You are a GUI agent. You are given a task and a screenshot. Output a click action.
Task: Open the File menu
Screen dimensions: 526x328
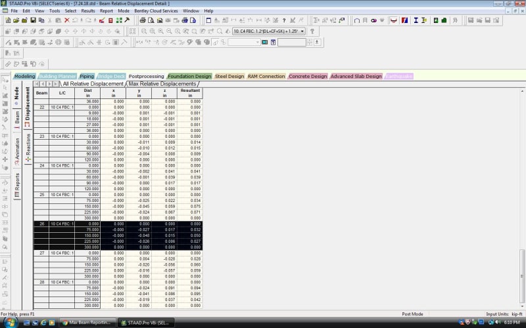tap(14, 11)
